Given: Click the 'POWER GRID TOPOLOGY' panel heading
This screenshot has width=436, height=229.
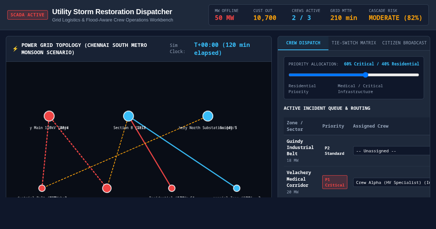Looking at the screenshot, I should point(84,49).
